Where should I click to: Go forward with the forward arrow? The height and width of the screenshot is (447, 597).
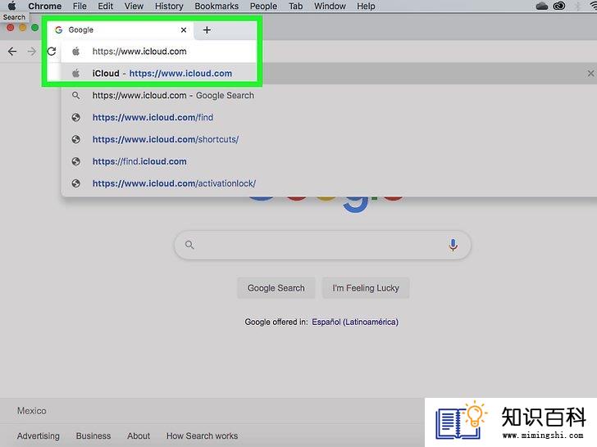[32, 52]
